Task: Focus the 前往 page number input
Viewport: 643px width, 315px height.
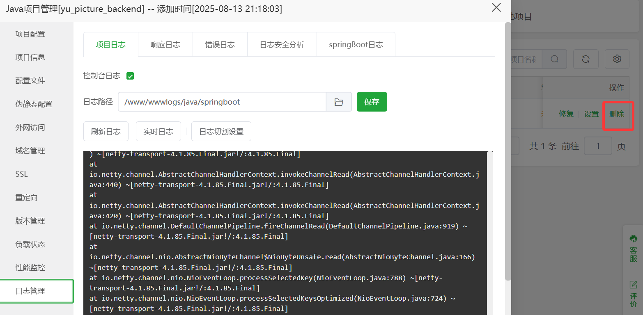Action: [598, 146]
